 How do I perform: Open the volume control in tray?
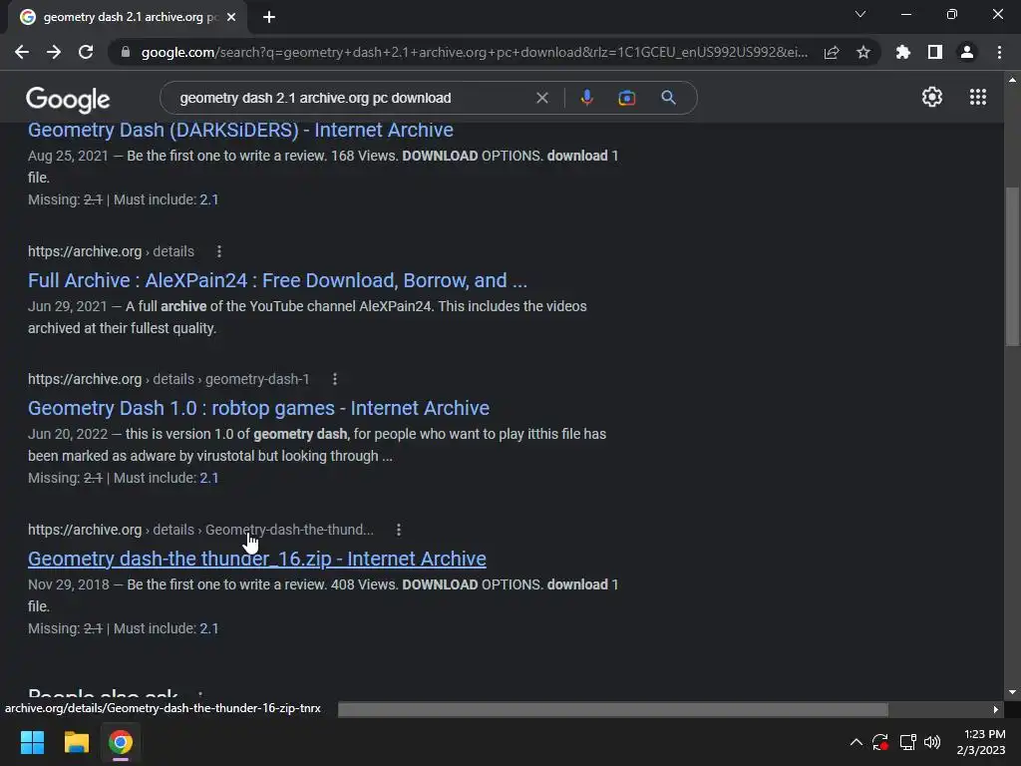click(x=932, y=742)
